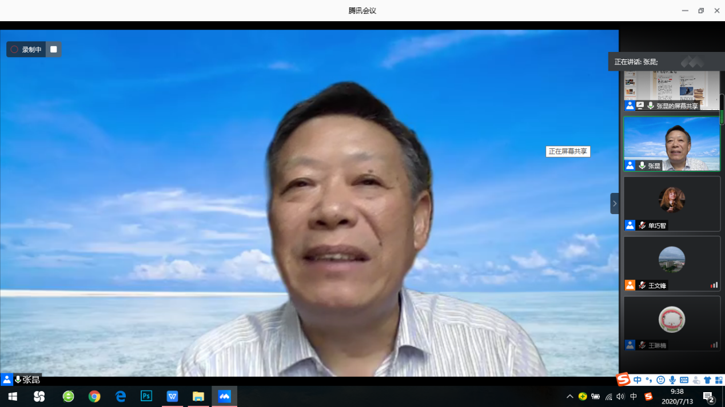This screenshot has width=725, height=407.
Task: Click the Tencent Meeting taskbar icon
Action: [x=224, y=396]
